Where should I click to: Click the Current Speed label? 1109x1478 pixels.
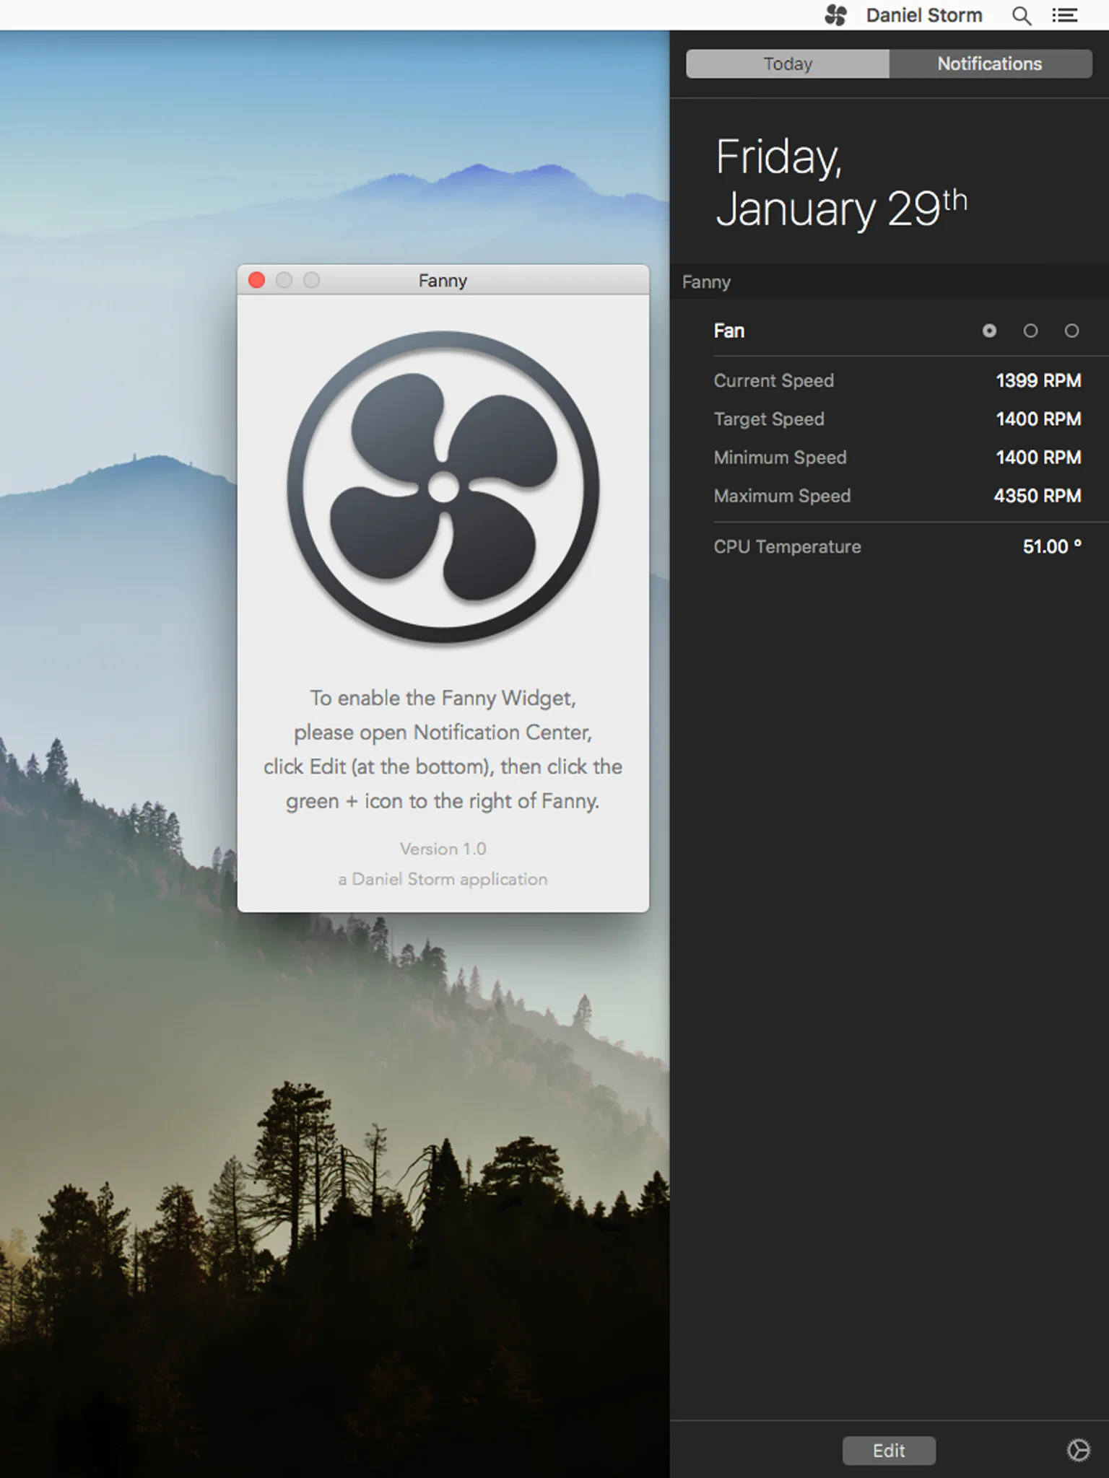(774, 380)
